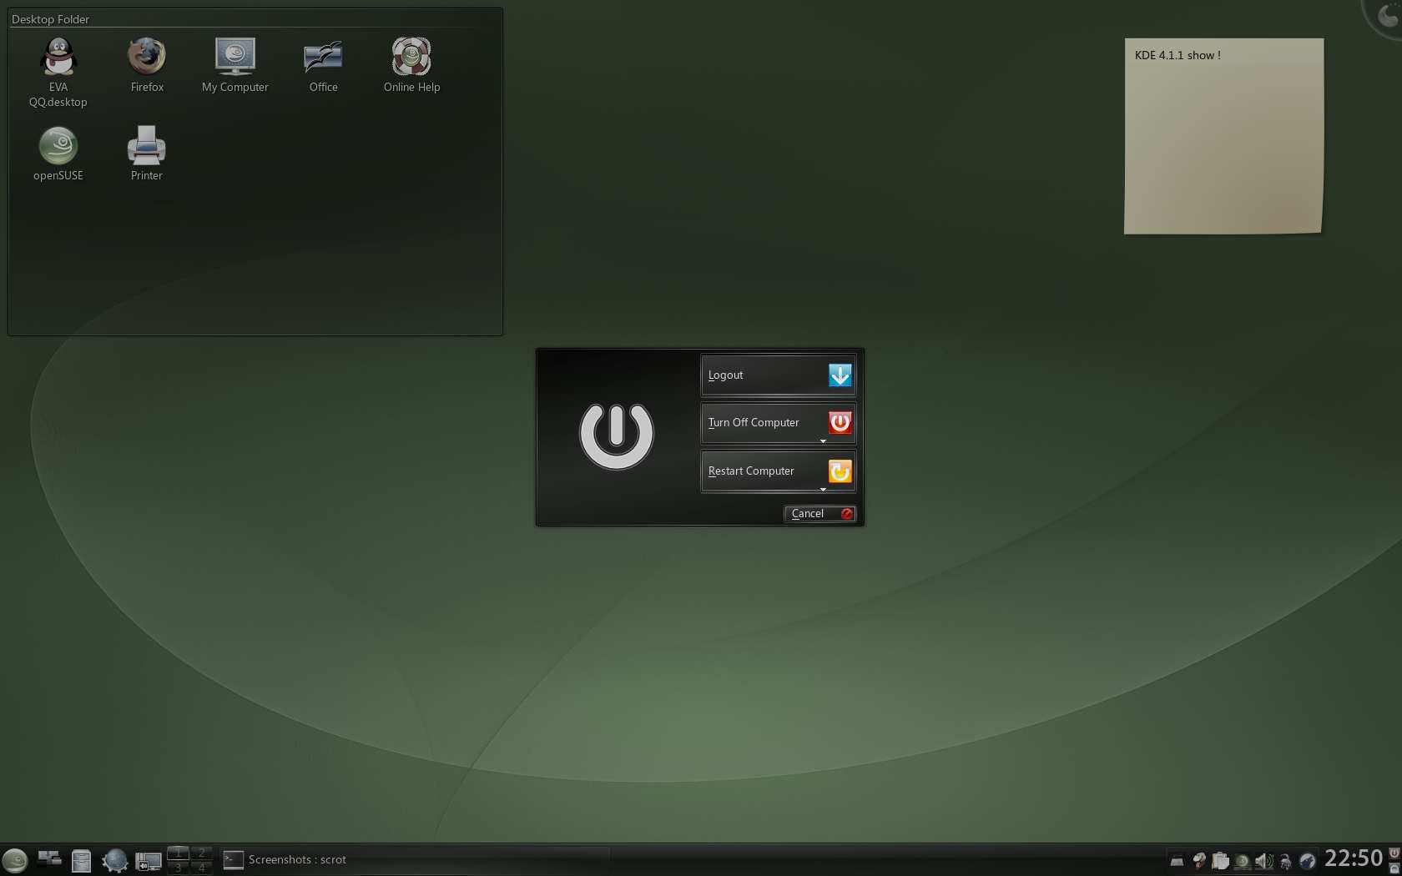1402x876 pixels.
Task: Click the openSUSE updater tray icon
Action: pyautogui.click(x=1243, y=862)
